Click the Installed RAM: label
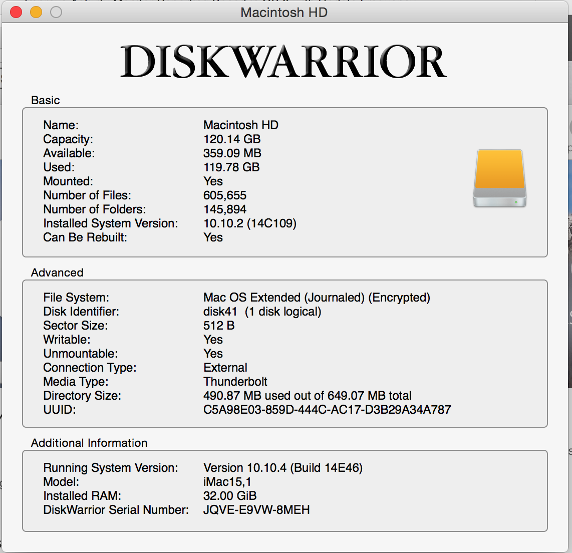The width and height of the screenshot is (572, 553). (82, 496)
